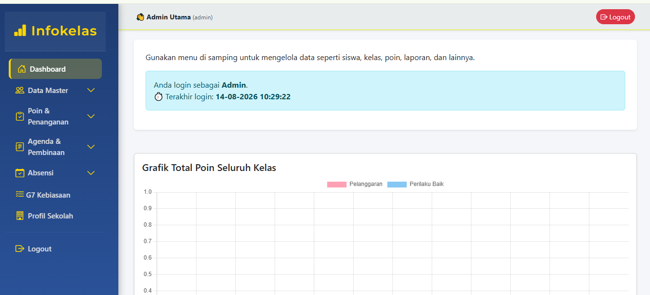Screen dimensions: 650x295
Task: Click the Dashboard house icon
Action: (x=21, y=69)
